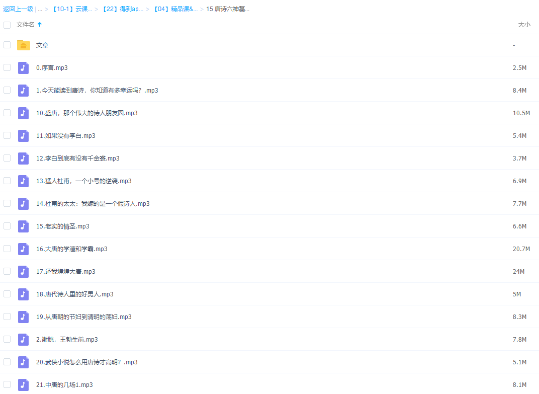Expand the collapsed path ellipsis in breadcrumb
The image size is (539, 394).
coord(40,9)
